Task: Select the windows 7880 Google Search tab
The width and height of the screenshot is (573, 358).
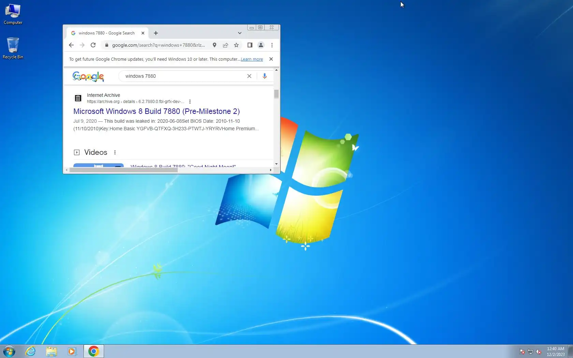Action: tap(107, 33)
